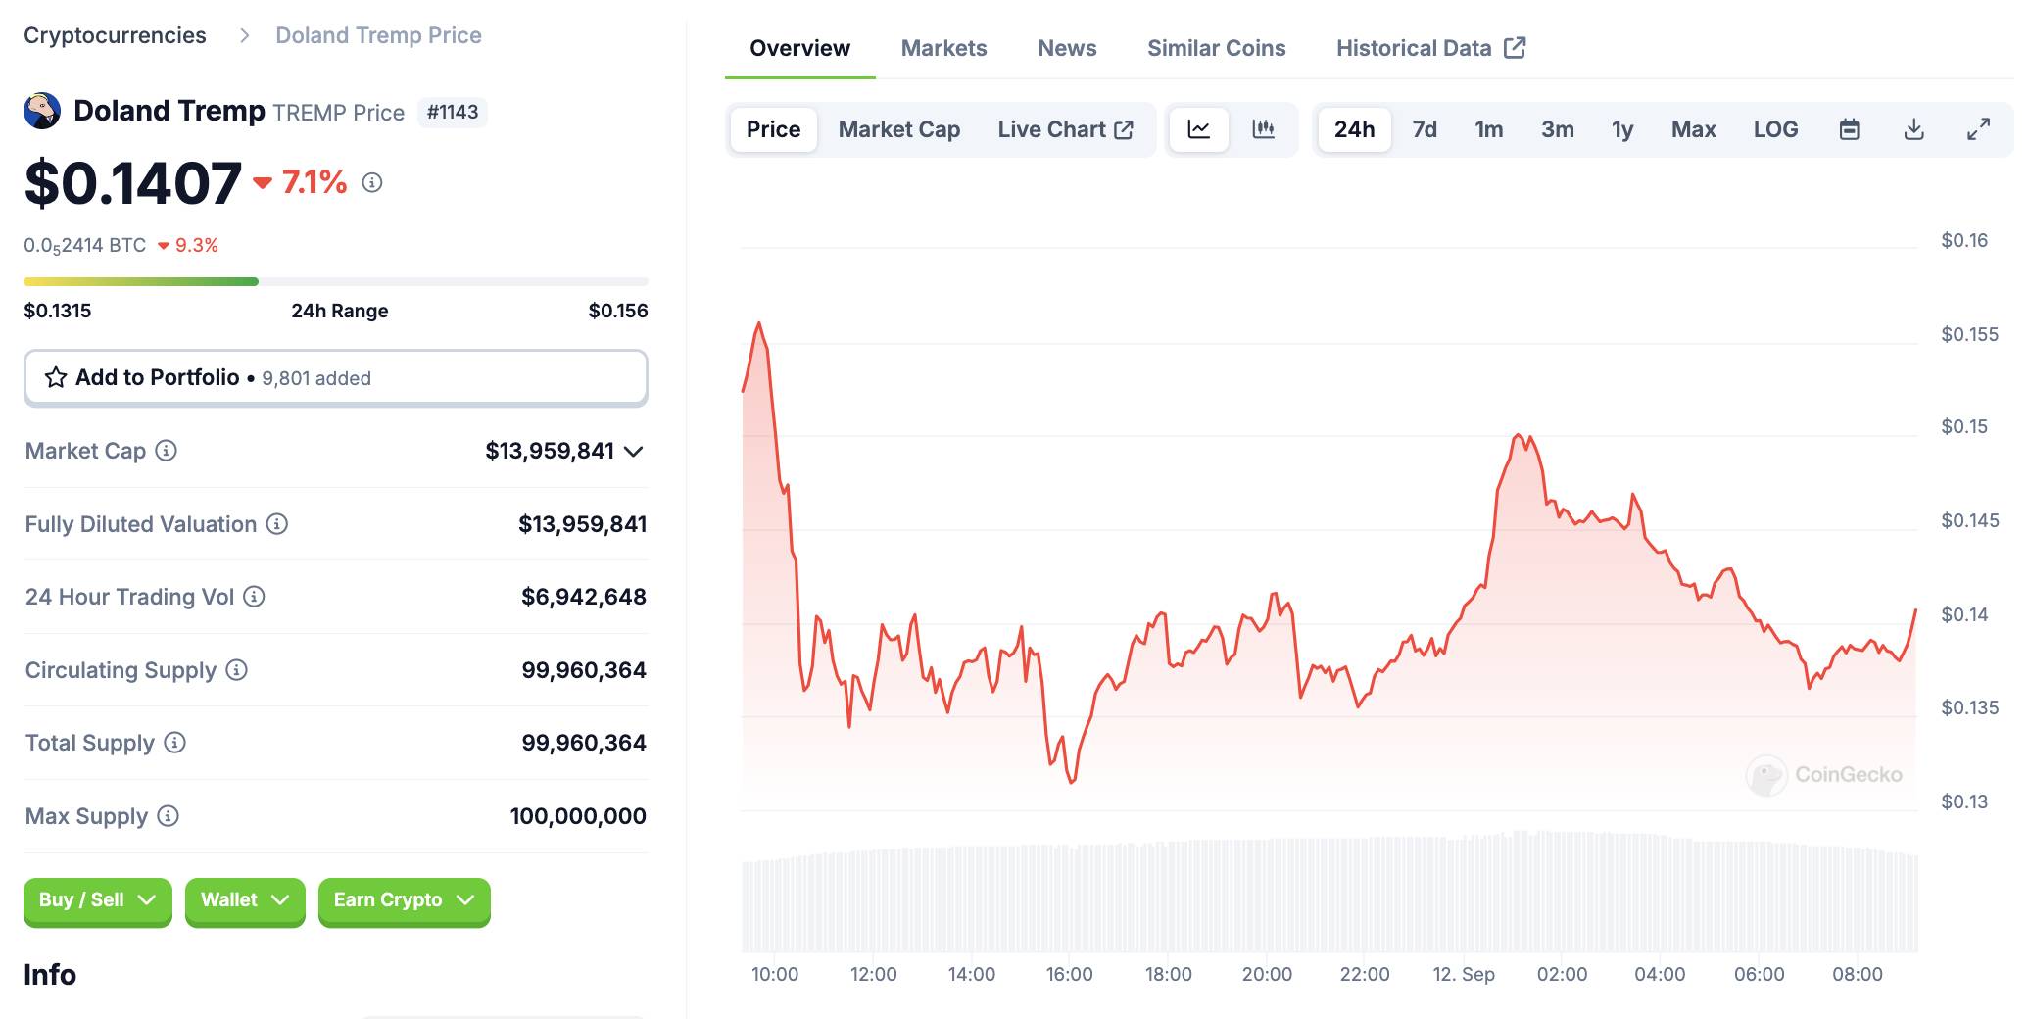Screen dimensions: 2030x1019
Task: Show Market Cap info icon
Action: (x=167, y=451)
